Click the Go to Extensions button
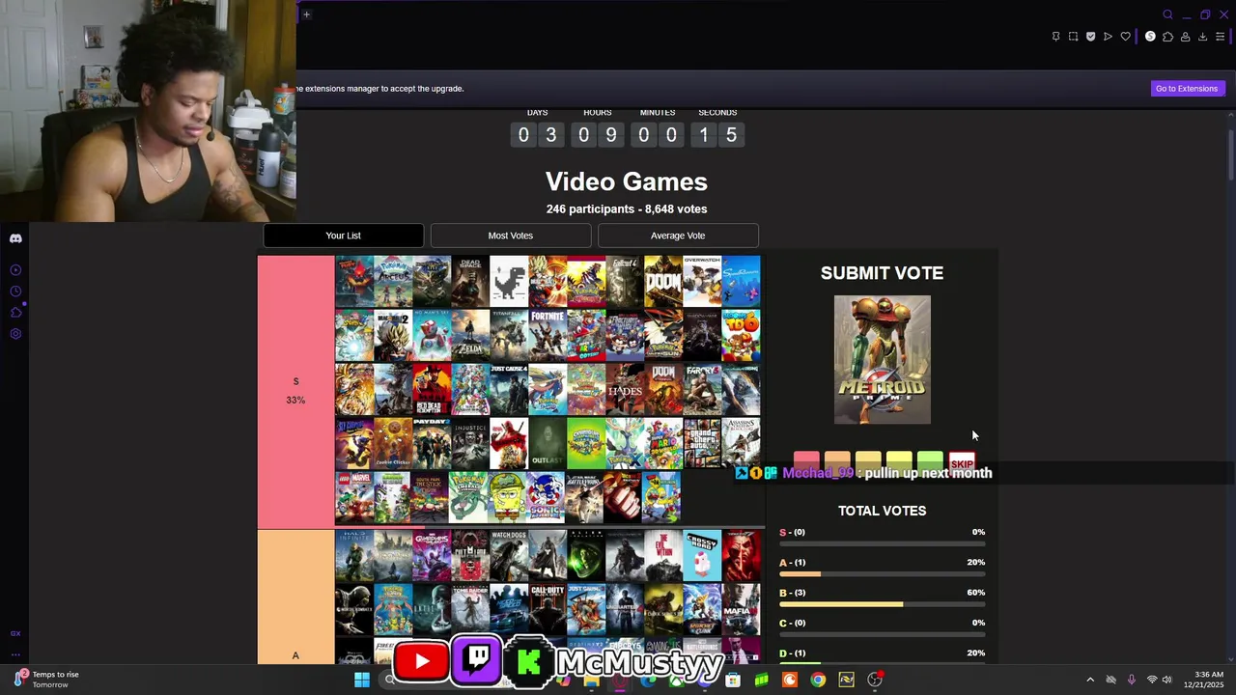 click(x=1187, y=89)
